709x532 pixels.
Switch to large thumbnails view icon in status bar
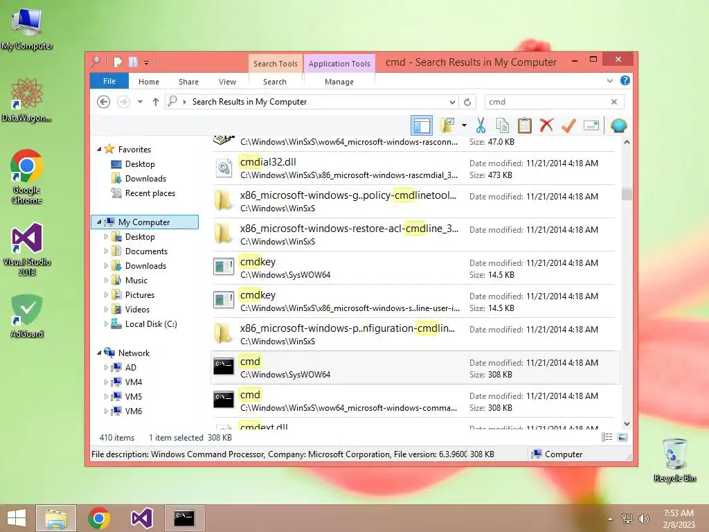[622, 437]
